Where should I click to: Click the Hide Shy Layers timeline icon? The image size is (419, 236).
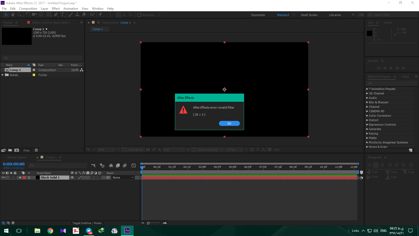tap(111, 165)
